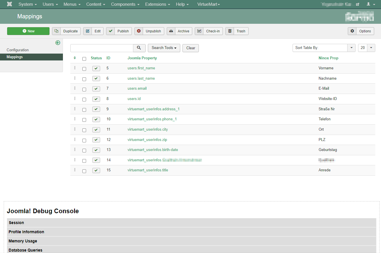The height and width of the screenshot is (253, 381).
Task: Check the select-all checkbox in header
Action: click(84, 59)
